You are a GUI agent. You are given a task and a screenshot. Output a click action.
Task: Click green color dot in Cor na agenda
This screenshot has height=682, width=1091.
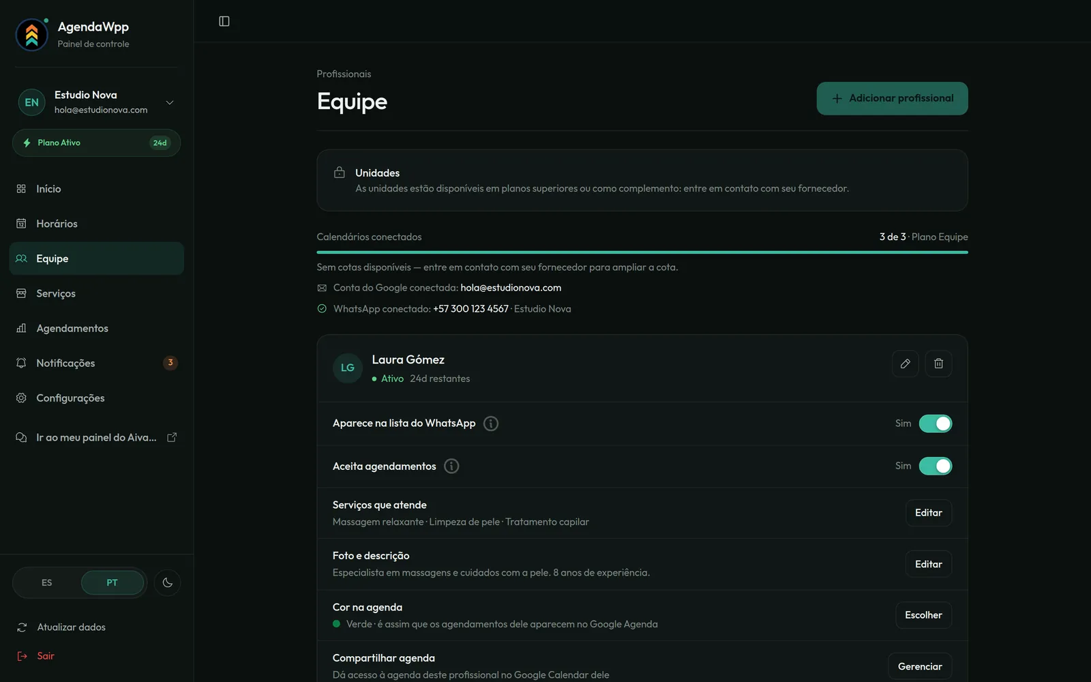(336, 623)
